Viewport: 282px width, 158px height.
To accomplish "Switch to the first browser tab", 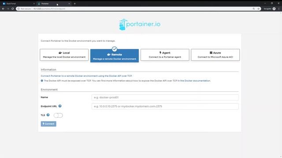I will pos(18,4).
